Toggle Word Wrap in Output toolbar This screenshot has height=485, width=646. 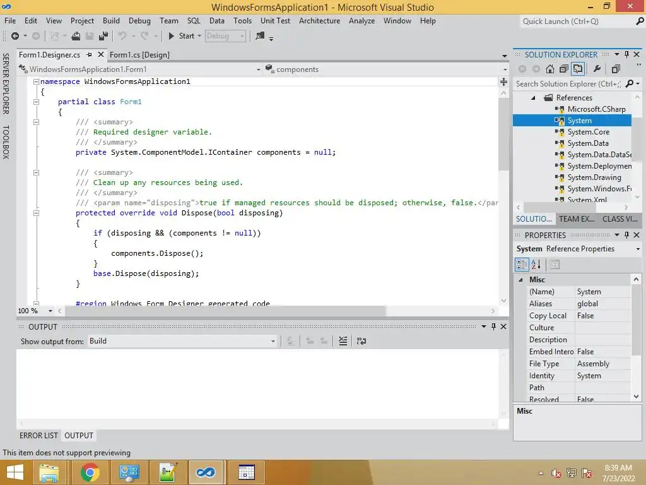[x=361, y=341]
